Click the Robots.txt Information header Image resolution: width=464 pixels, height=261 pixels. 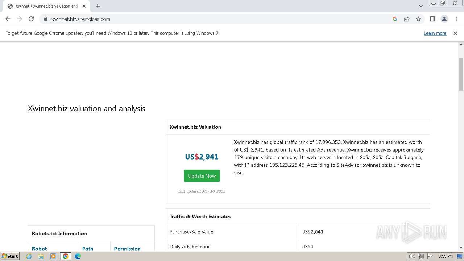click(91, 233)
